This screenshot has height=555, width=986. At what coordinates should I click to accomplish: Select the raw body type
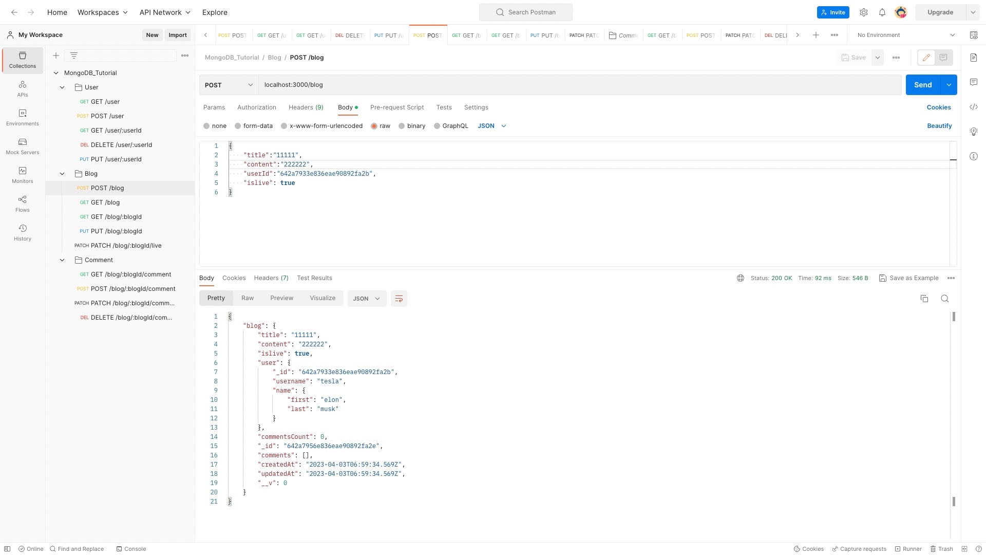pos(374,126)
